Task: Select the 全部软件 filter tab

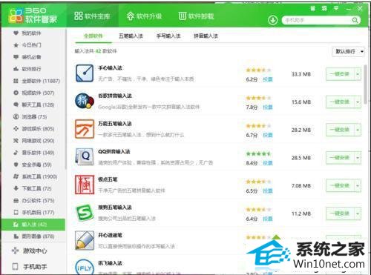Action: [x=93, y=36]
